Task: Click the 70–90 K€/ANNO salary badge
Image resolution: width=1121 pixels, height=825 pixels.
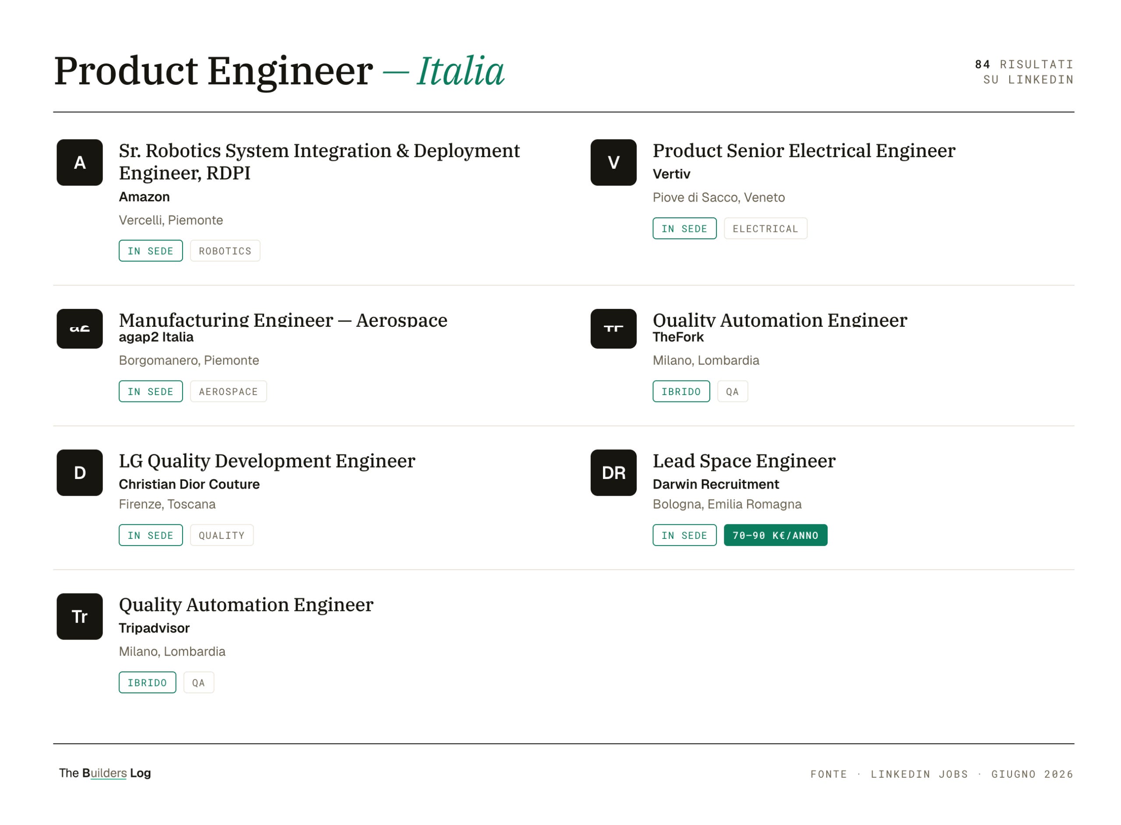Action: click(x=775, y=535)
